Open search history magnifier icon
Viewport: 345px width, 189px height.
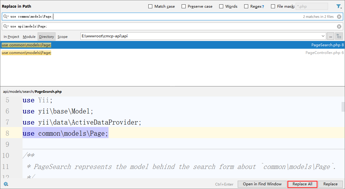coord(6,17)
